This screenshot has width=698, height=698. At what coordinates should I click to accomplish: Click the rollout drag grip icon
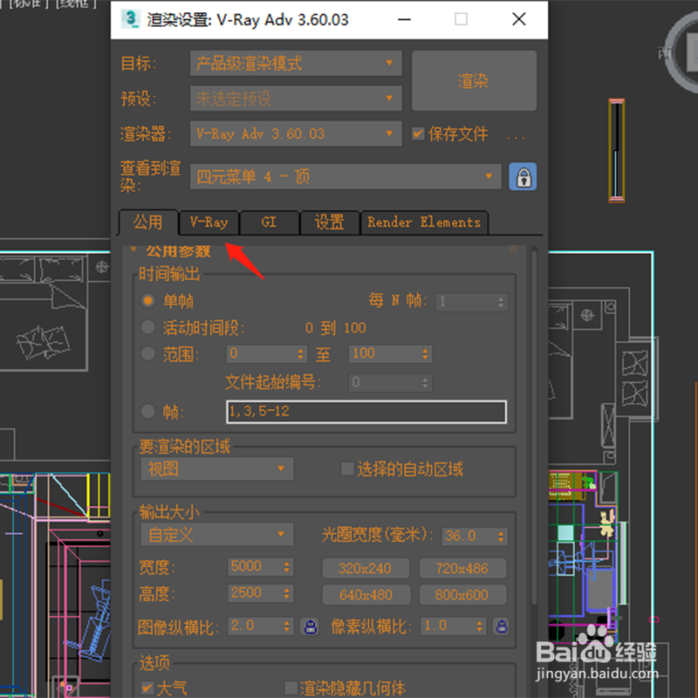pos(513,249)
